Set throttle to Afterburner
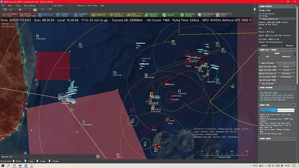 (x=286, y=77)
